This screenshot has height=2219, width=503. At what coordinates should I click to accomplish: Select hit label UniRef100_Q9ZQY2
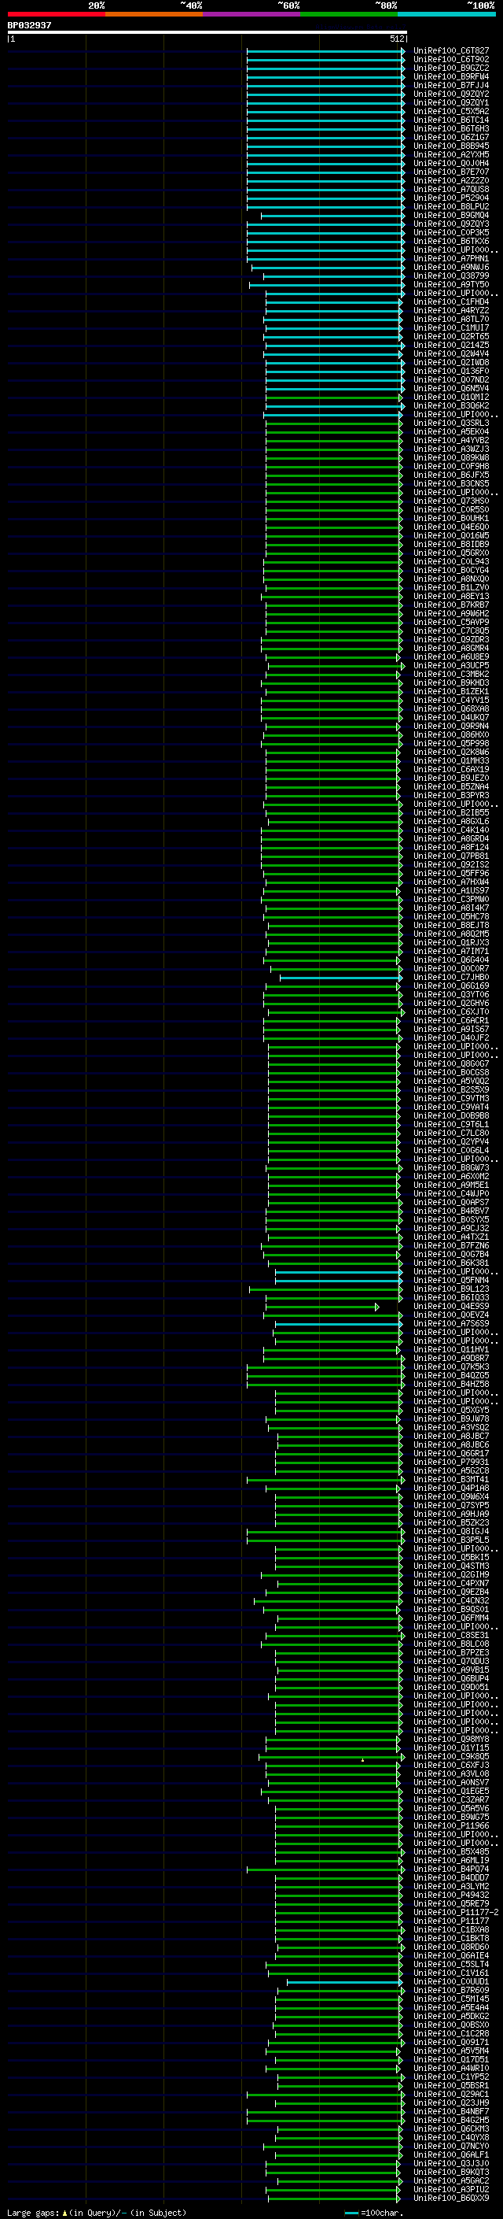(450, 94)
